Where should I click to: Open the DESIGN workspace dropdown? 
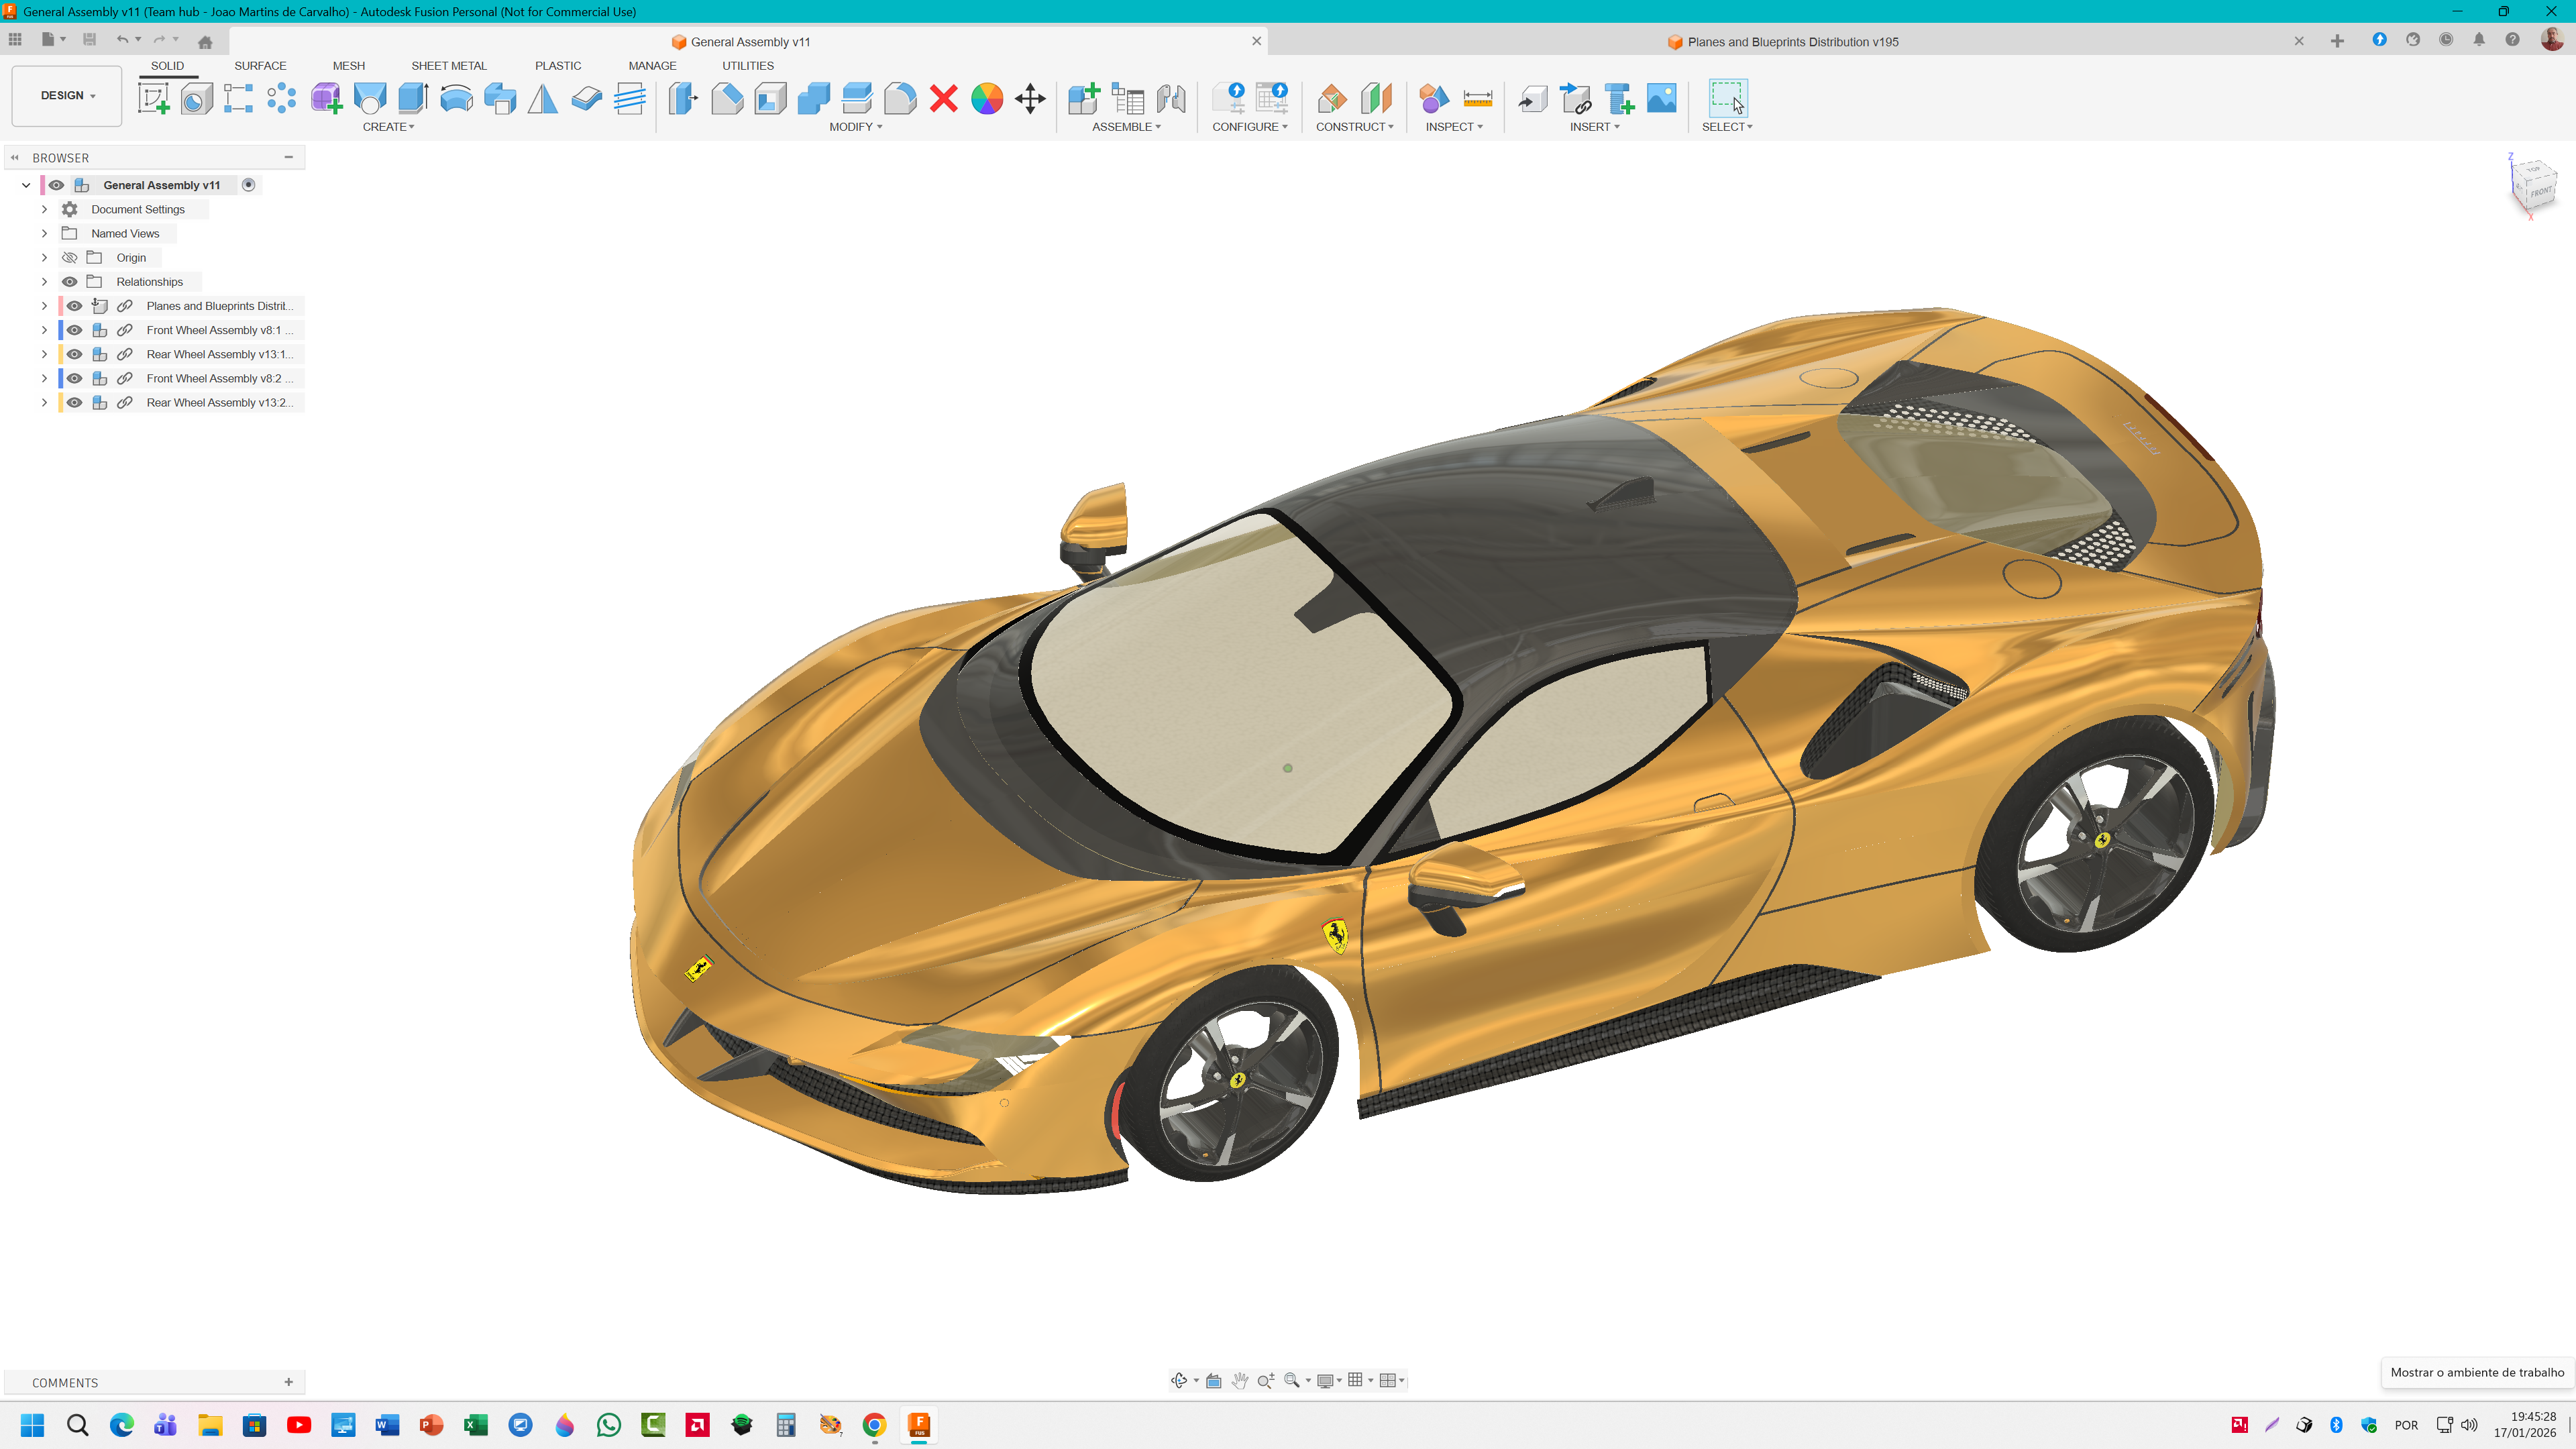[67, 96]
